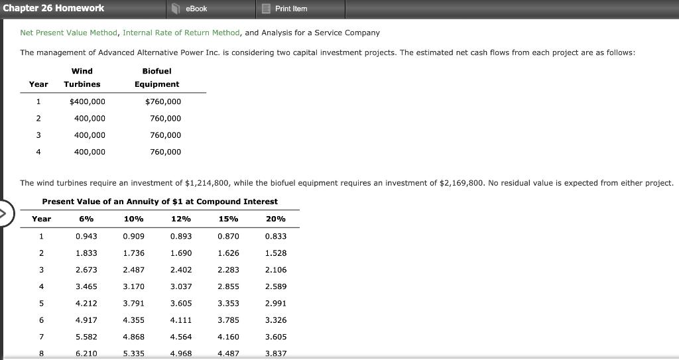Select annuity factor 2.487
Image resolution: width=679 pixels, height=360 pixels.
coord(133,270)
